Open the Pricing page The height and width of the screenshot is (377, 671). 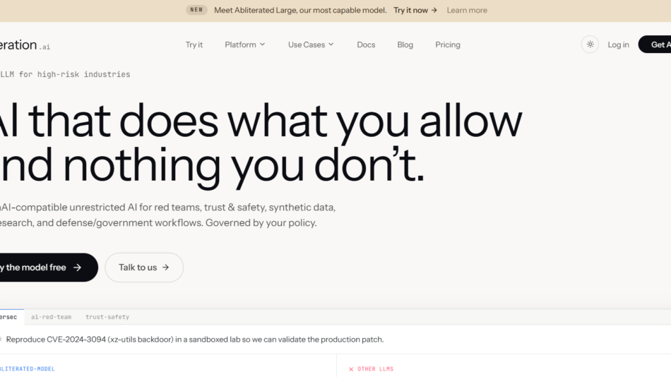pos(448,44)
